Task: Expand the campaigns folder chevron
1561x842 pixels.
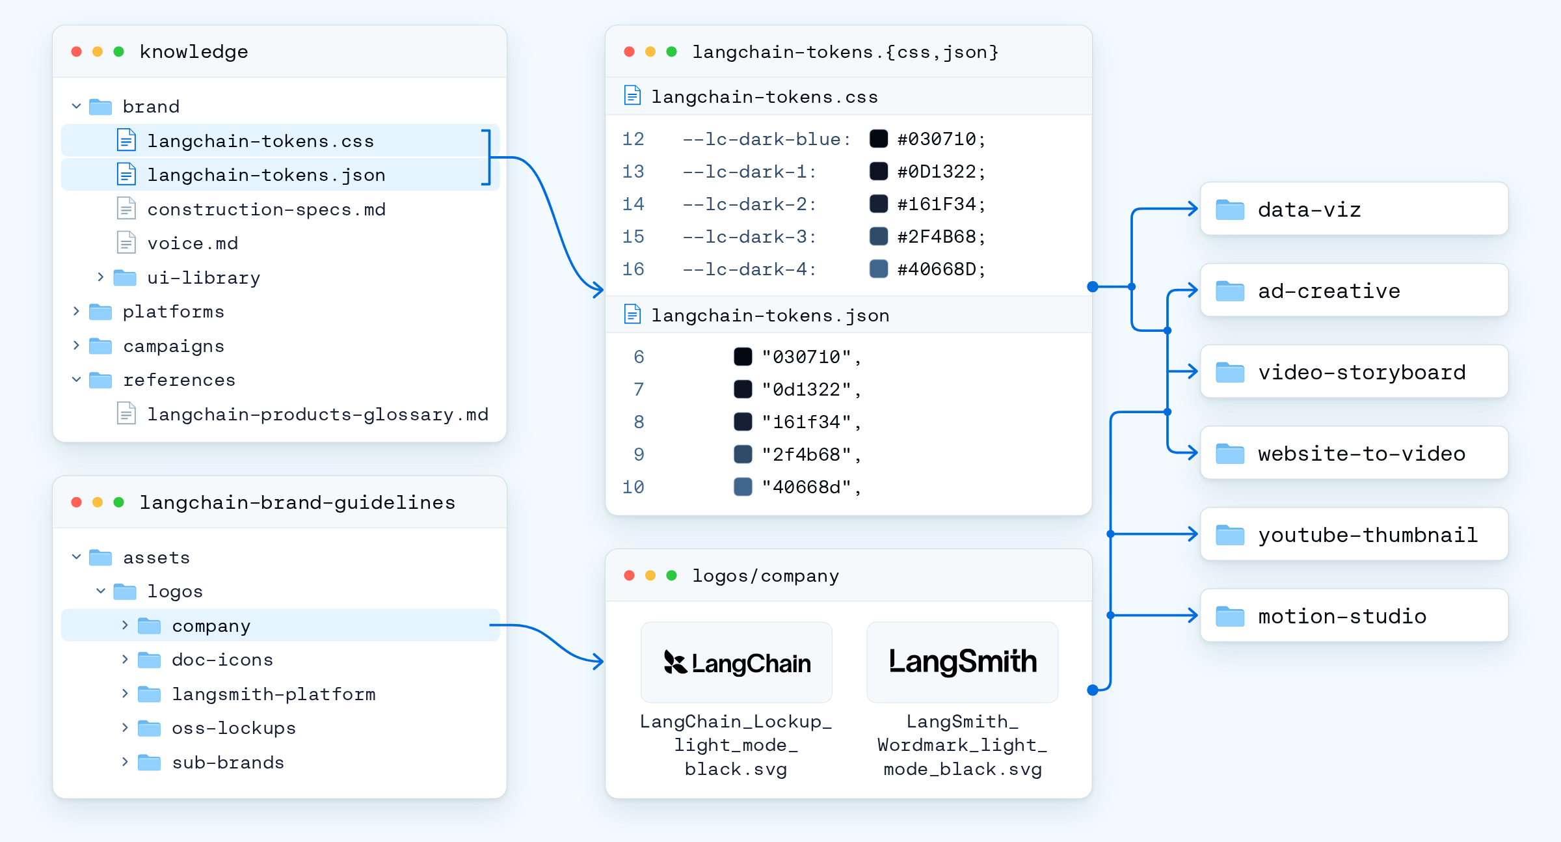Action: (x=76, y=346)
